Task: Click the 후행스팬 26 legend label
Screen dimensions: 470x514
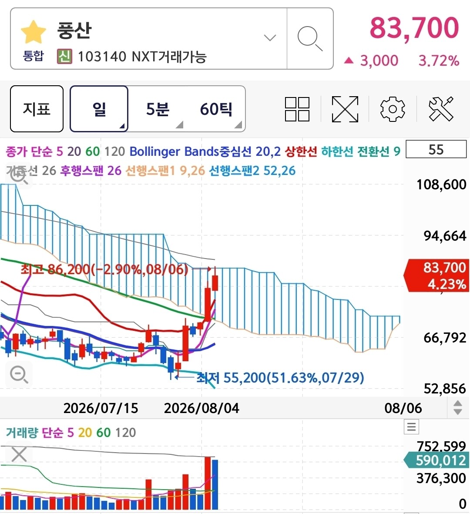Action: pos(91,171)
